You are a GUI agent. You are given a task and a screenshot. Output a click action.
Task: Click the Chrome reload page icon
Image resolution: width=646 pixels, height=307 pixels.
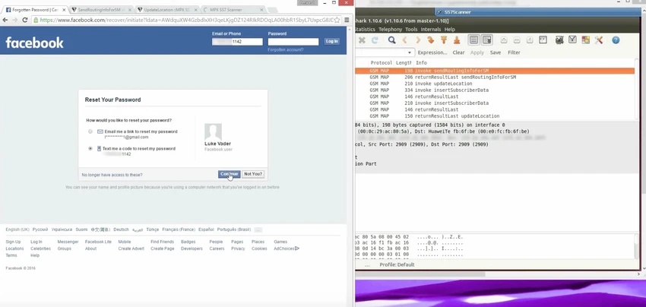pyautogui.click(x=25, y=20)
